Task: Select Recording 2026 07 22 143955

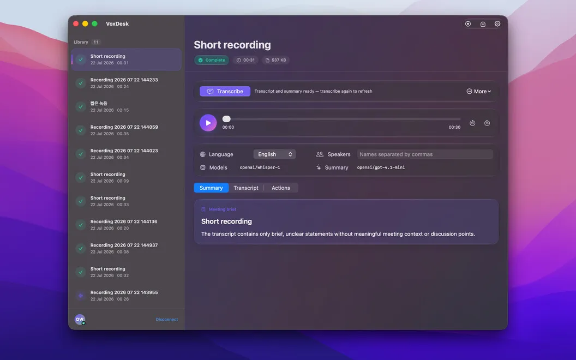Action: (127, 296)
